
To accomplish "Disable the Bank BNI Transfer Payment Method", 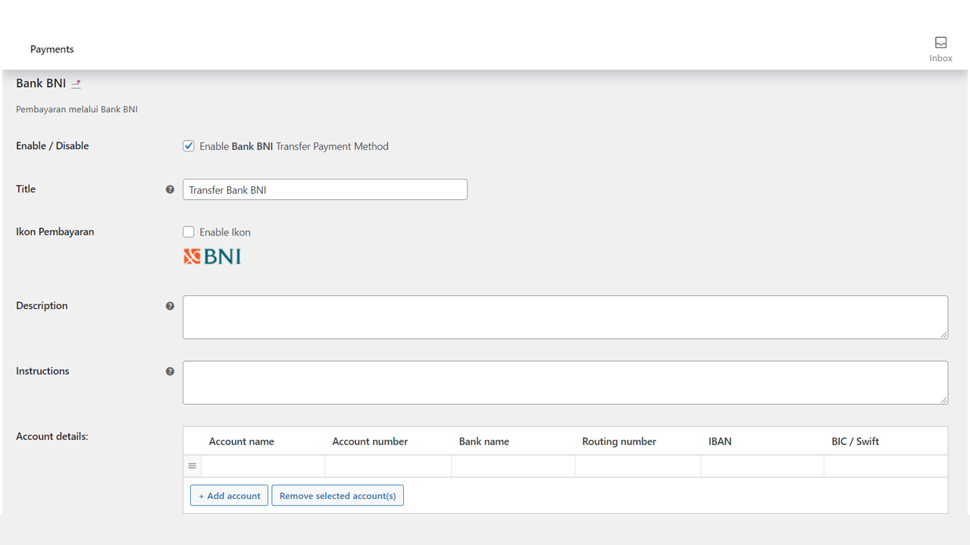I will tap(188, 145).
